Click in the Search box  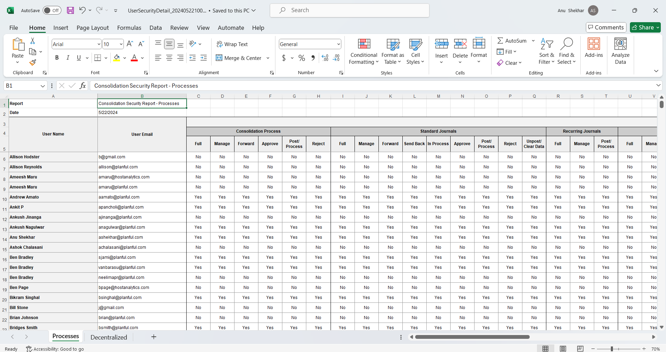349,10
